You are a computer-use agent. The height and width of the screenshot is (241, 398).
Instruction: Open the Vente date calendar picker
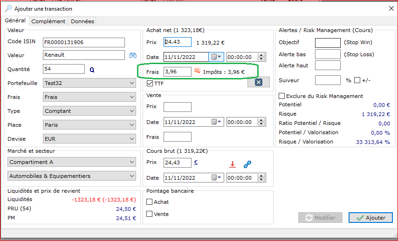coord(216,122)
